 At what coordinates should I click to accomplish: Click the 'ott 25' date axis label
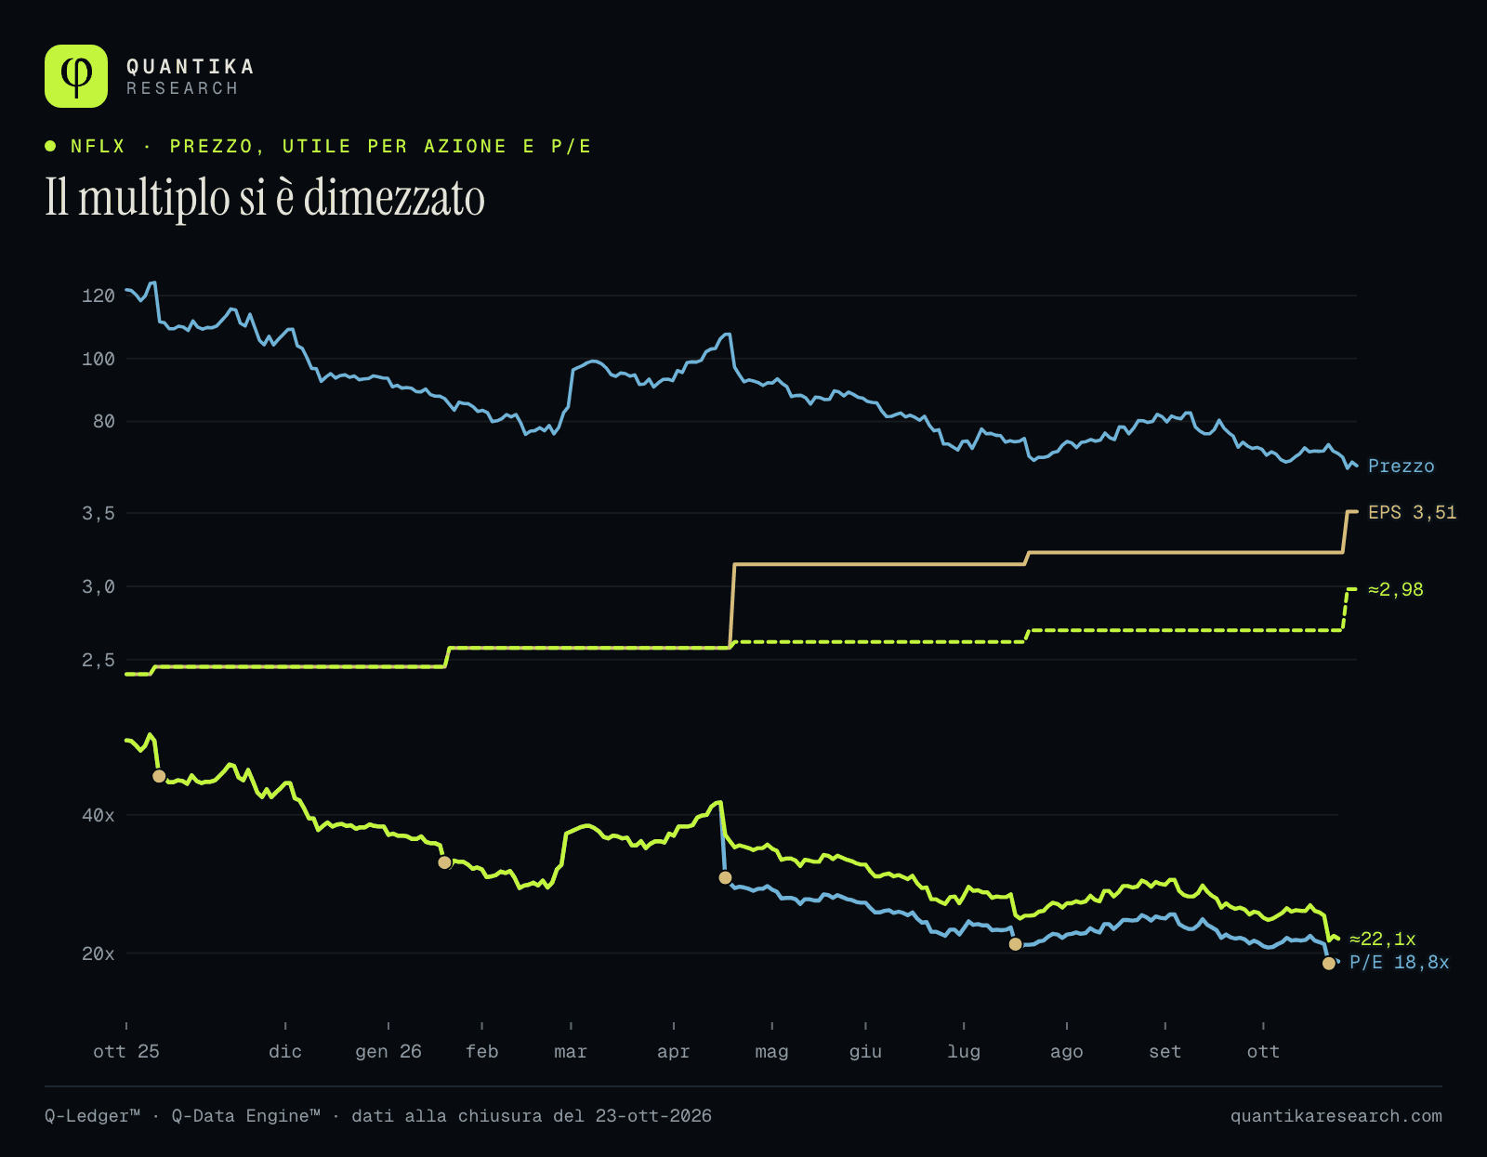(126, 1051)
